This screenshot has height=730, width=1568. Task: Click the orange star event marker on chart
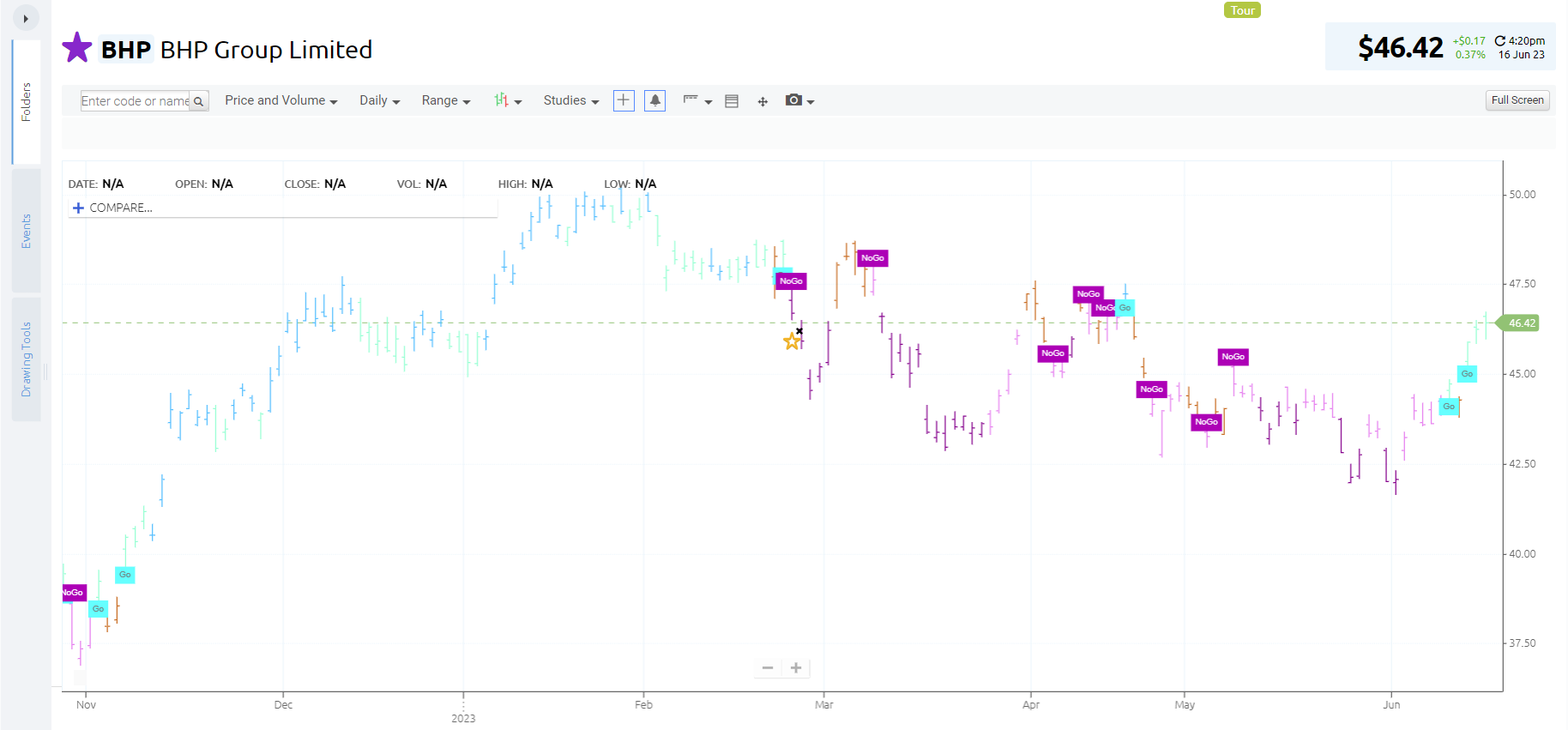point(792,341)
